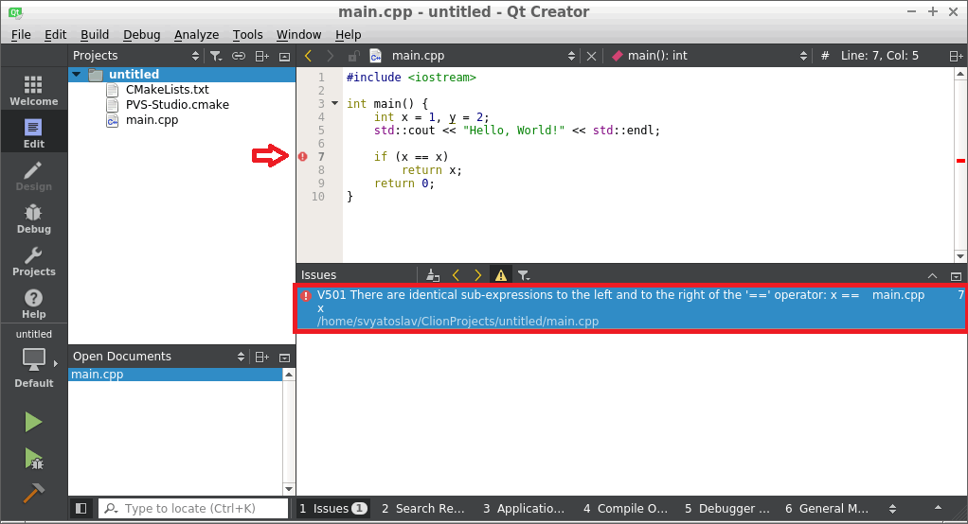Open the Build menu
Viewport: 968px width, 524px height.
(95, 34)
